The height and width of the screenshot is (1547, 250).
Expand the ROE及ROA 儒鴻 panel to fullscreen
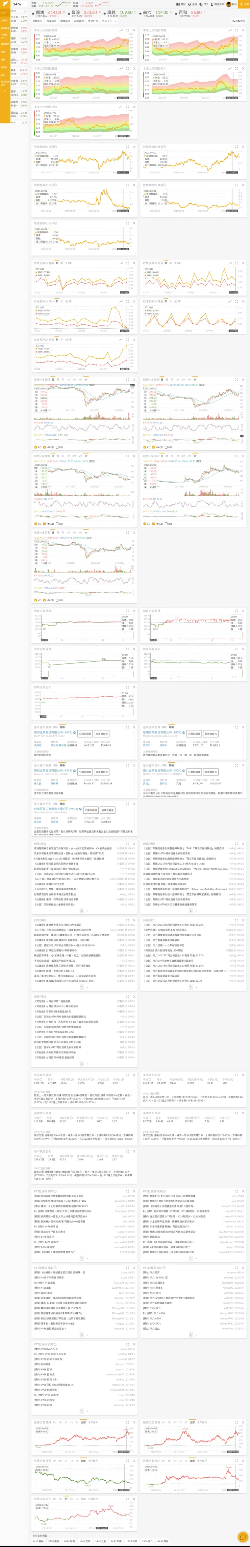[128, 263]
